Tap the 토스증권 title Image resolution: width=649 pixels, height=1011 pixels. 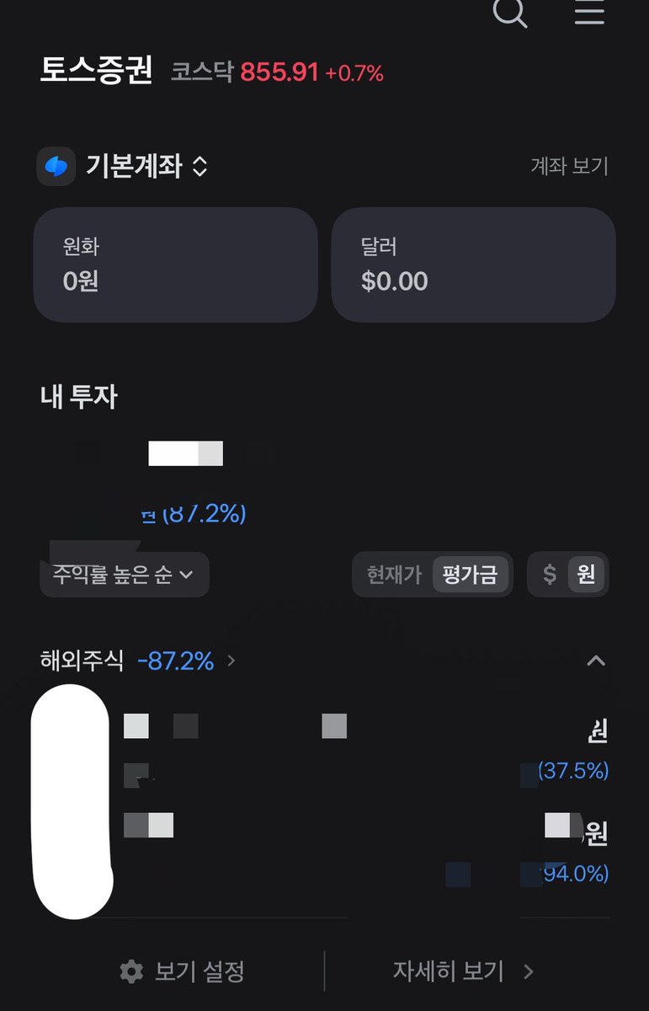point(96,72)
